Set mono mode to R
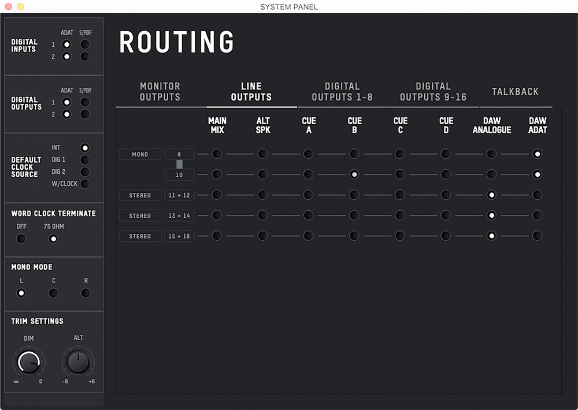Viewport: 578px width, 410px height. coord(86,293)
